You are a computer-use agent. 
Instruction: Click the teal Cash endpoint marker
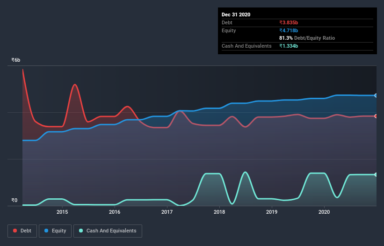pyautogui.click(x=376, y=174)
